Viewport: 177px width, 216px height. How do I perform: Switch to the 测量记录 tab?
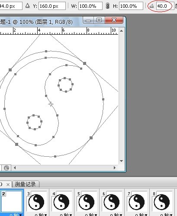pyautogui.click(x=26, y=184)
